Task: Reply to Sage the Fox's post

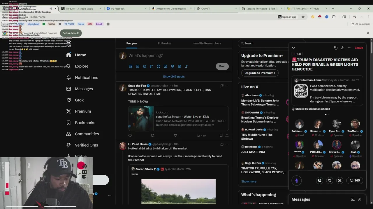Action: pos(130,136)
